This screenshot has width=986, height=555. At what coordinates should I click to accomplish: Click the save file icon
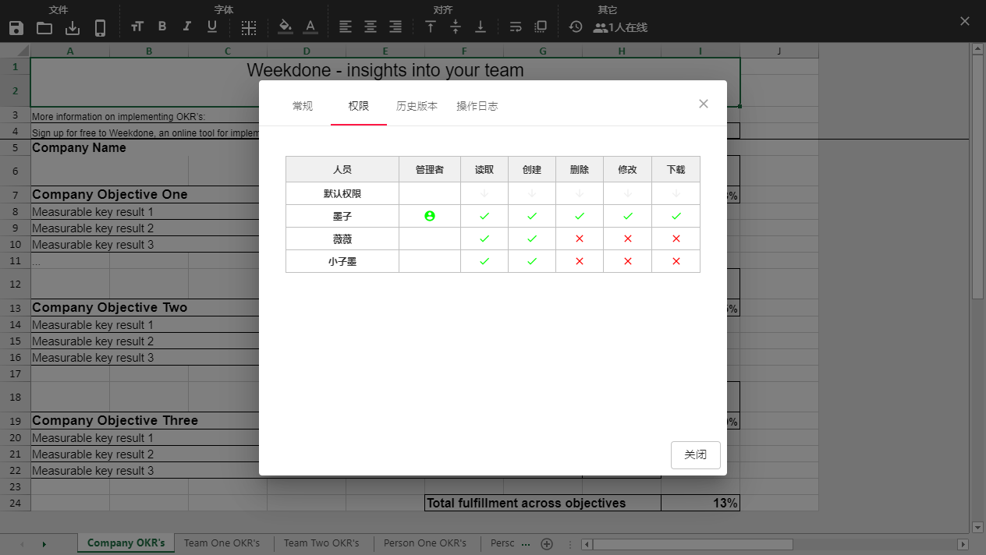pyautogui.click(x=16, y=28)
